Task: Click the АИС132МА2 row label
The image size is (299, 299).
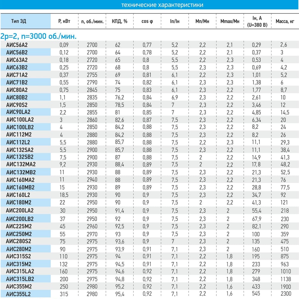Action: click(x=21, y=164)
